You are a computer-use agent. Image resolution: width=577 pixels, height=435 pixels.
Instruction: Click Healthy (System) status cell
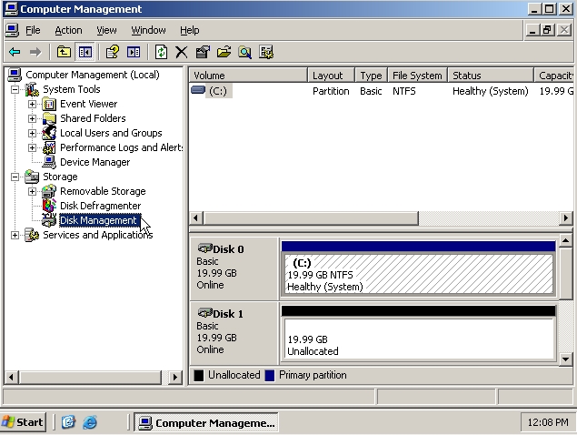pyautogui.click(x=490, y=91)
